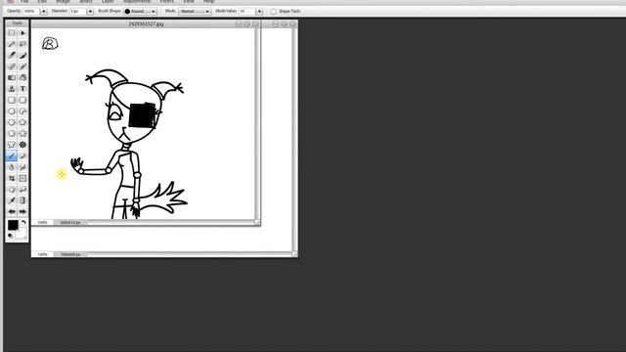Click the black foreground color swatch
This screenshot has height=352, width=626.
pos(13,225)
